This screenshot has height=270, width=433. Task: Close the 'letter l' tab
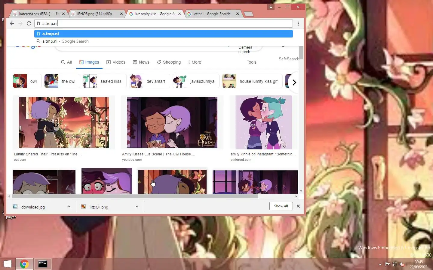coord(238,14)
